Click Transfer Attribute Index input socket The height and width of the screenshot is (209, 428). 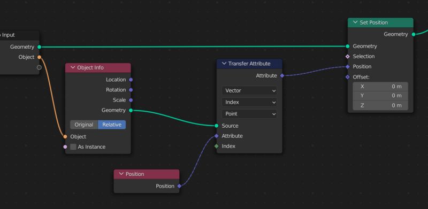coord(217,146)
